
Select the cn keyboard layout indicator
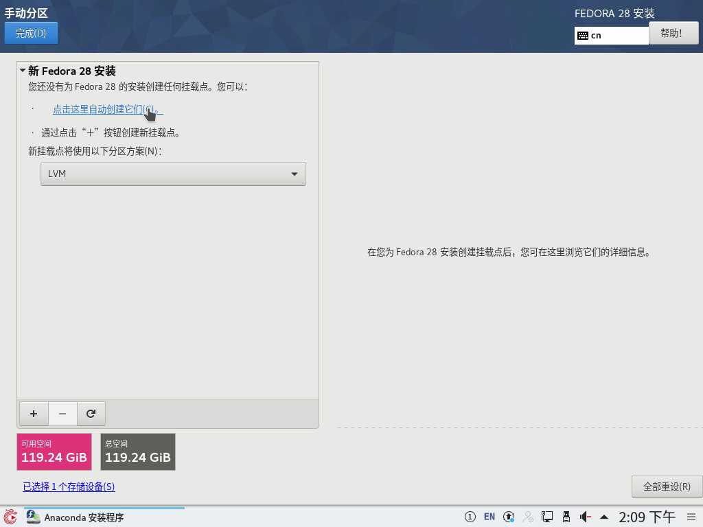point(612,36)
